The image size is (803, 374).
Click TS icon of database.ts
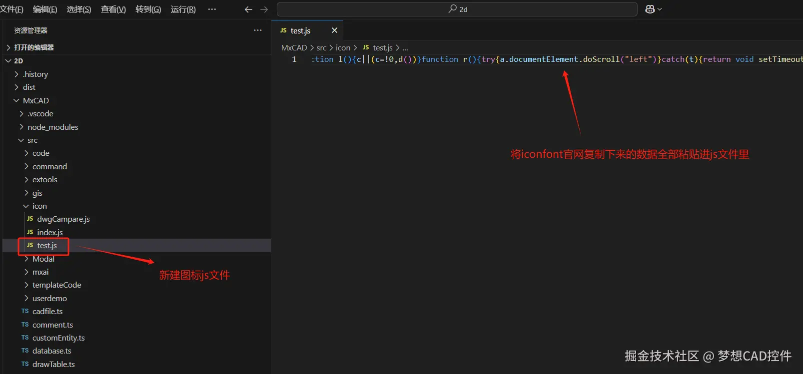pos(25,351)
